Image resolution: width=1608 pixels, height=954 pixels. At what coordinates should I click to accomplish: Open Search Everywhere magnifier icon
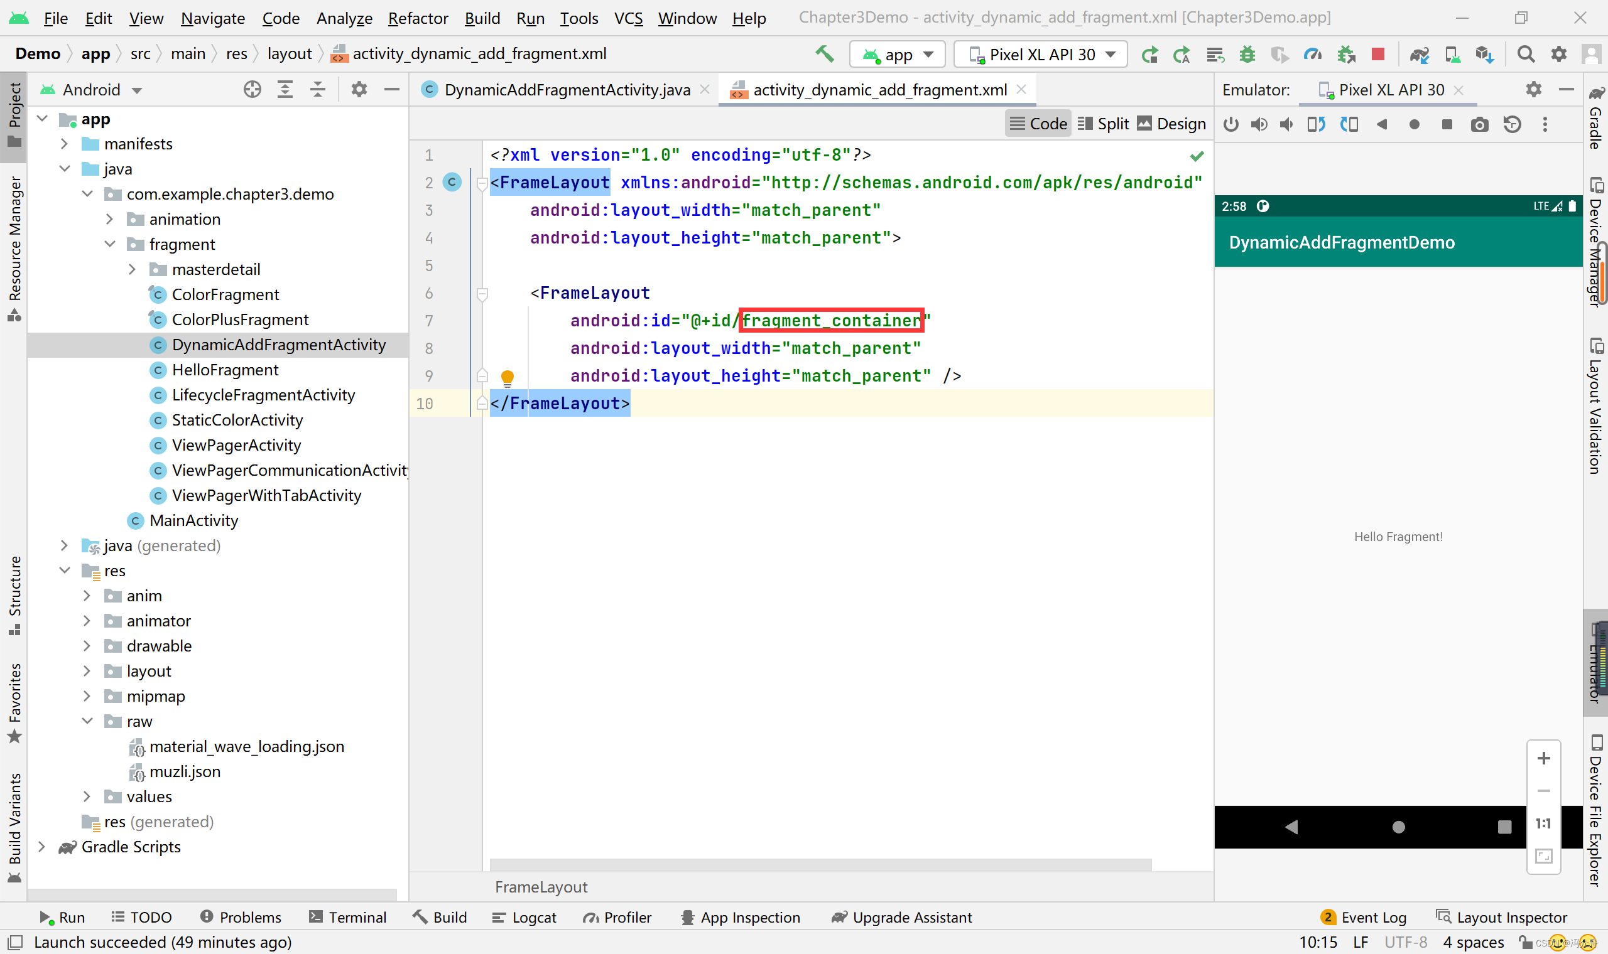click(x=1526, y=55)
